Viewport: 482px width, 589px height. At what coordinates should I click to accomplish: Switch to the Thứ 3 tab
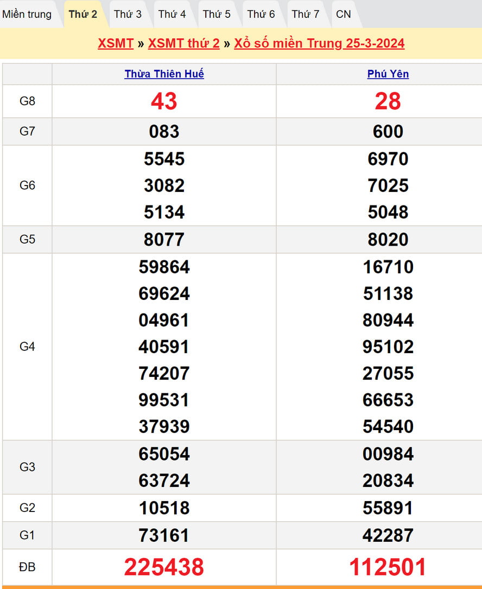128,14
